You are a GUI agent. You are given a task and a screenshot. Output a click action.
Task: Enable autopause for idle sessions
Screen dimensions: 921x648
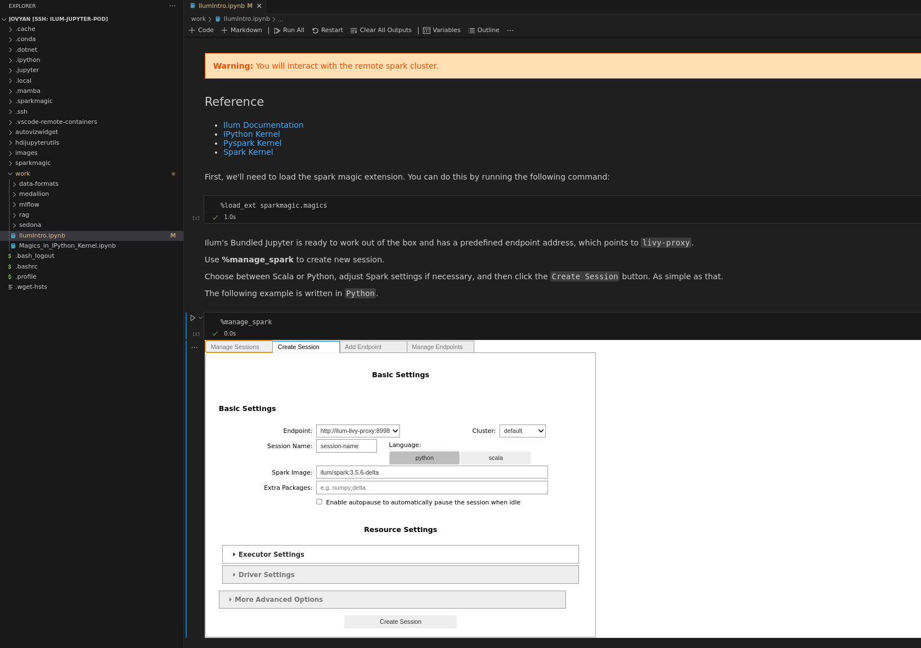pos(319,501)
